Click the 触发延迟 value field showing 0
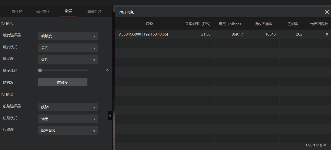 pos(107,71)
